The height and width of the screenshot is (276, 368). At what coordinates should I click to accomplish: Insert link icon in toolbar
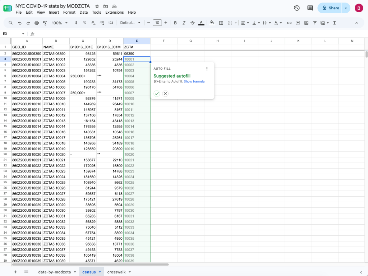point(289,23)
